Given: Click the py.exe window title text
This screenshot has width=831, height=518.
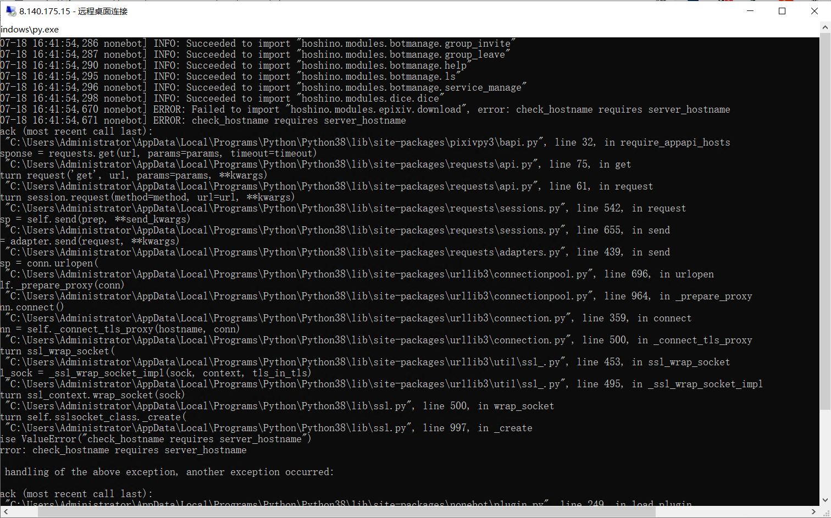Looking at the screenshot, I should coord(29,30).
